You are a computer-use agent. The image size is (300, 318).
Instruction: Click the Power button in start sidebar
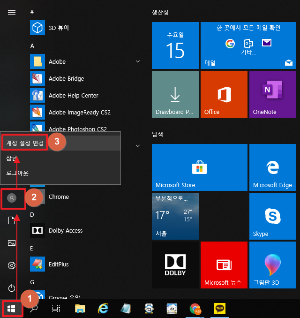click(12, 288)
